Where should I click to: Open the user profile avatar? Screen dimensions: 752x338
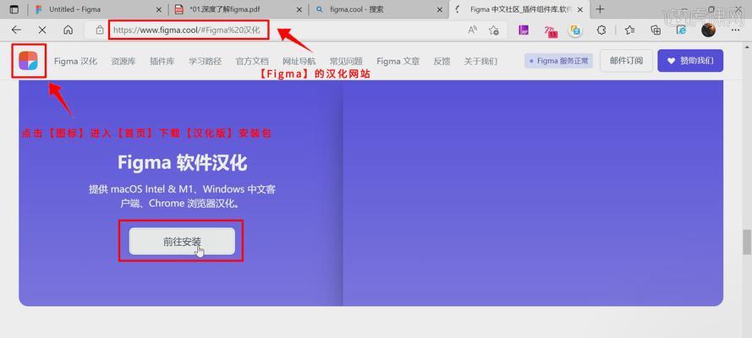[708, 30]
